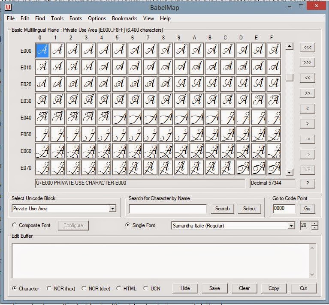Choose the HTML radio option
The image size is (329, 305).
[119, 288]
